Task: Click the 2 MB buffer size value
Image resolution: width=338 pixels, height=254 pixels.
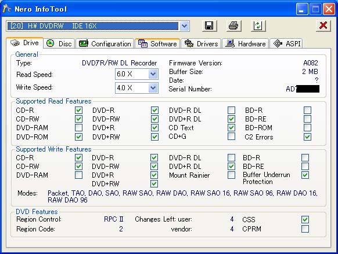Action: point(310,72)
